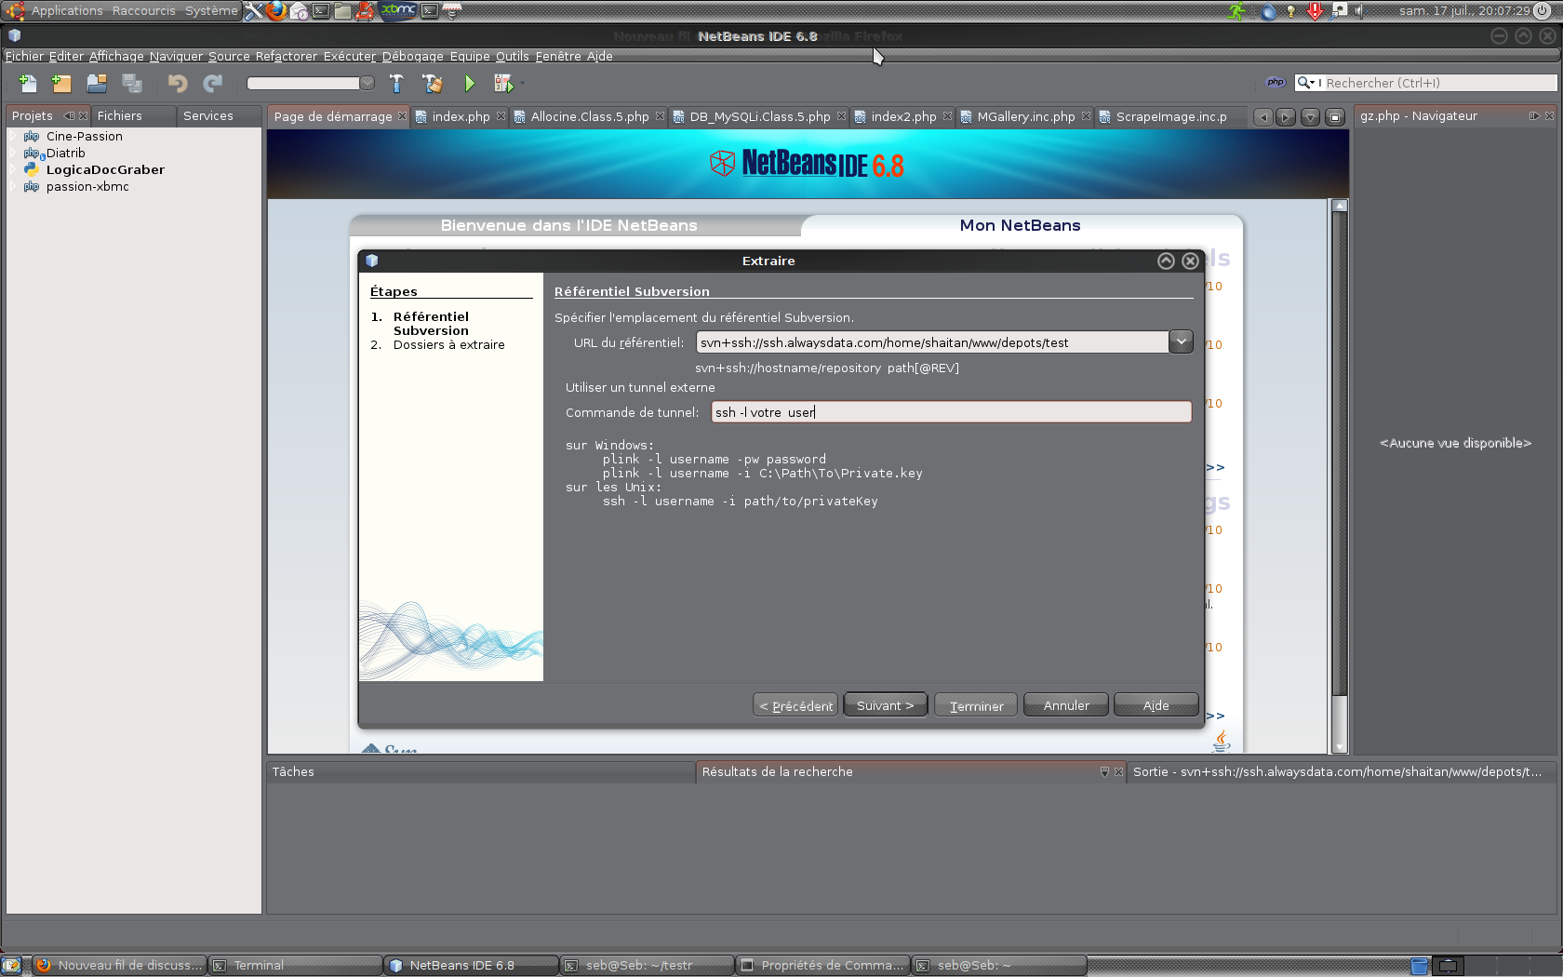Viewport: 1563px width, 977px height.
Task: Open the Refactorer menu
Action: 286,56
